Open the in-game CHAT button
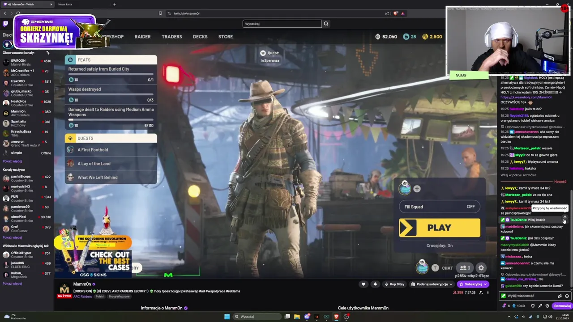Screen dimensions: 573x322 click(x=447, y=268)
